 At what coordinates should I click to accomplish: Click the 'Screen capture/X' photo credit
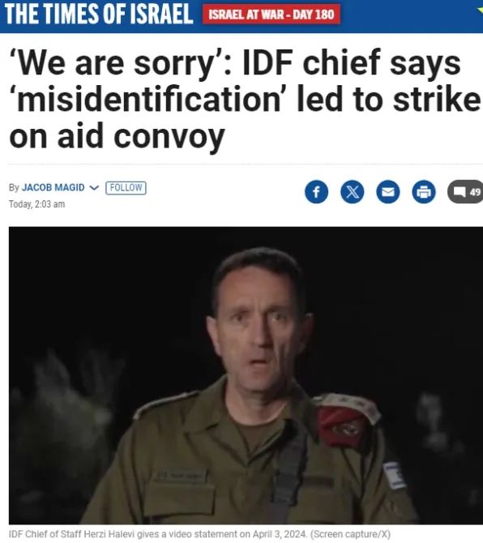point(350,534)
